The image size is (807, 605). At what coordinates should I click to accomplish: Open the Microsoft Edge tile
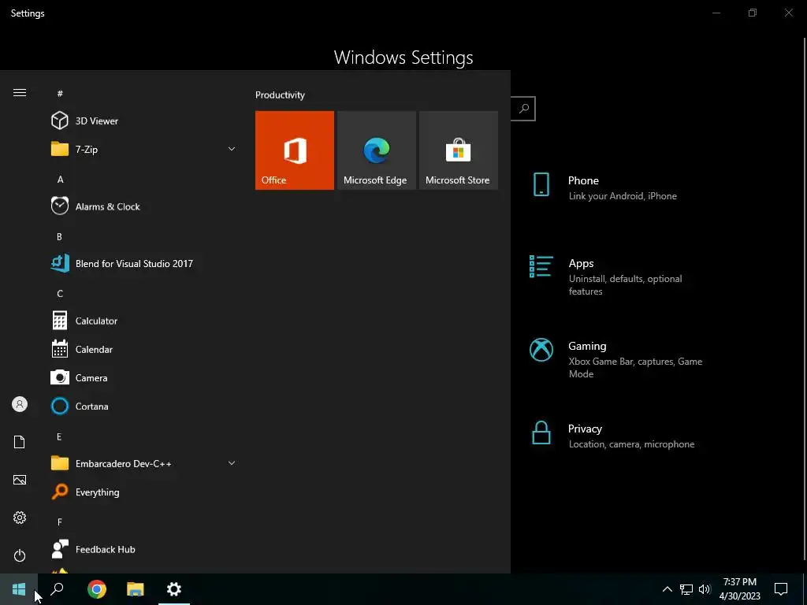pyautogui.click(x=377, y=150)
